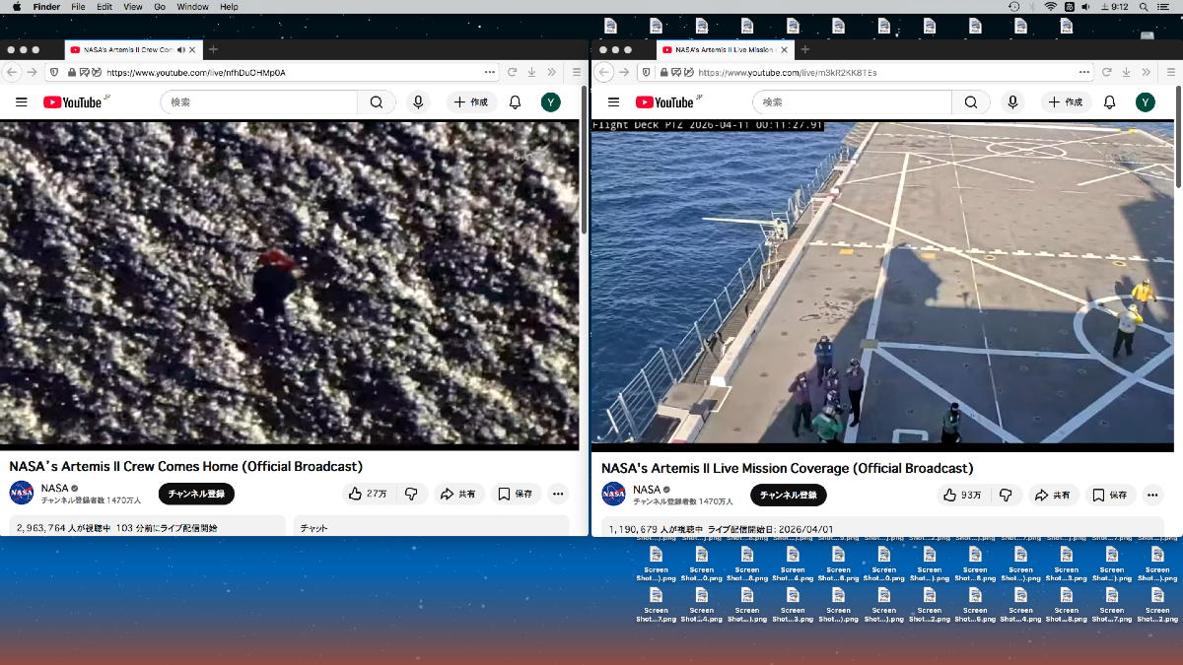Like the Live Mission Coverage video (93万)
The width and height of the screenshot is (1183, 665).
pyautogui.click(x=962, y=494)
